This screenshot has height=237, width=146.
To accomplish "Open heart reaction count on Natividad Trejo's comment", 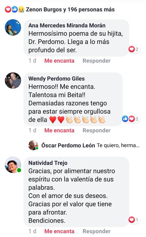I will tap(134, 220).
